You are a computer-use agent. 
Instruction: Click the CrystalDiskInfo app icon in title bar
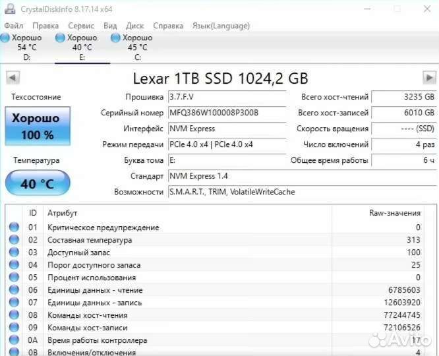coord(10,9)
